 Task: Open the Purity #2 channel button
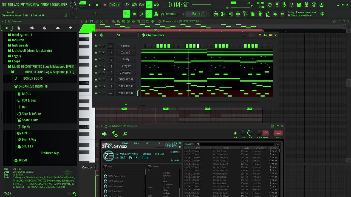coord(126,66)
